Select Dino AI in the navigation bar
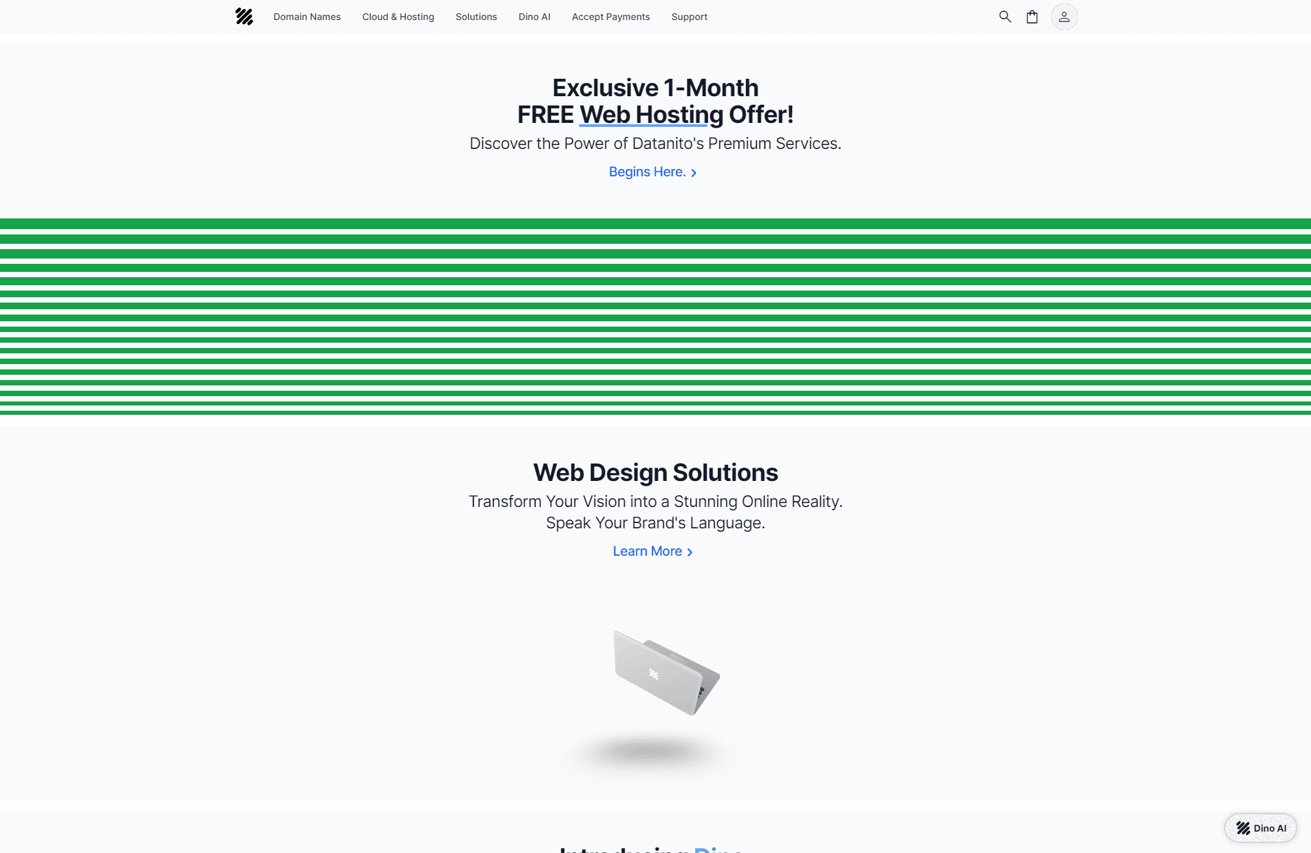This screenshot has width=1311, height=853. (x=534, y=17)
